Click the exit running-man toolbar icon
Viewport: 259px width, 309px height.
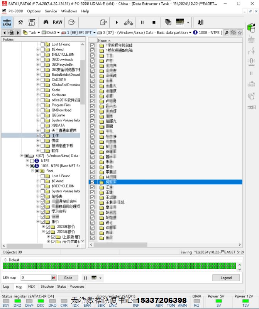point(200,22)
